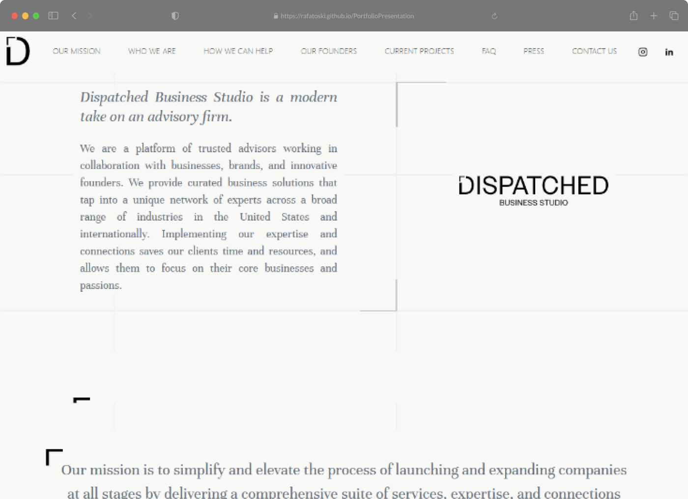Minimize the window with the yellow button
The height and width of the screenshot is (499, 688).
pos(25,16)
